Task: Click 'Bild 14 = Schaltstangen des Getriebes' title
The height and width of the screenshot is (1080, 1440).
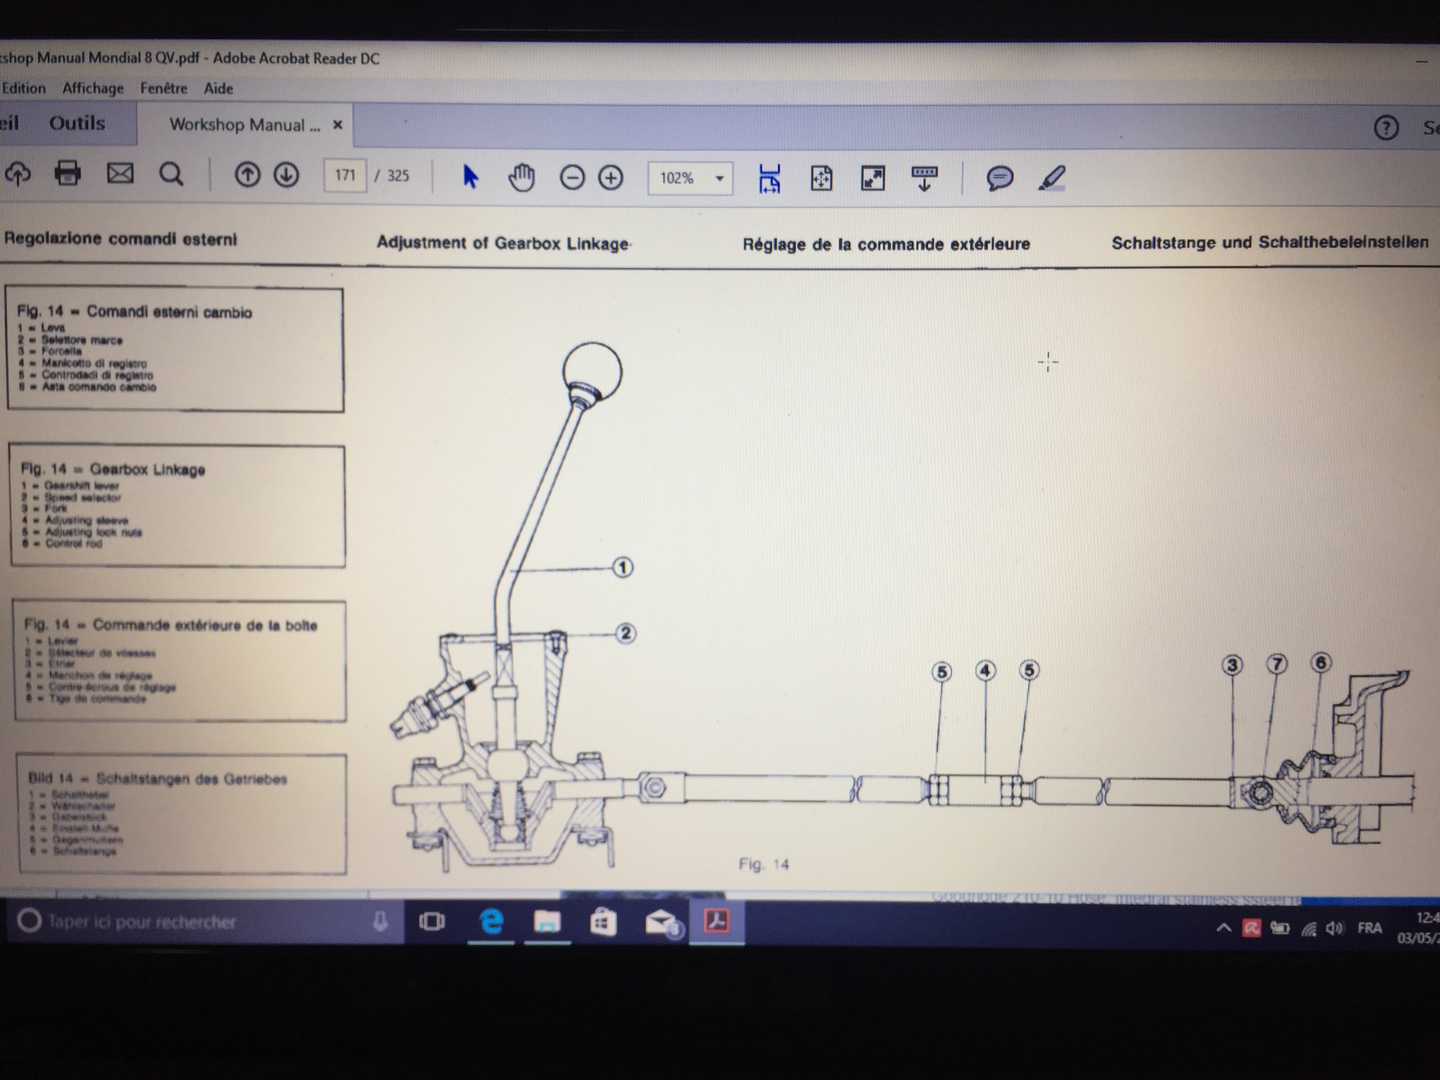Action: coord(157,779)
